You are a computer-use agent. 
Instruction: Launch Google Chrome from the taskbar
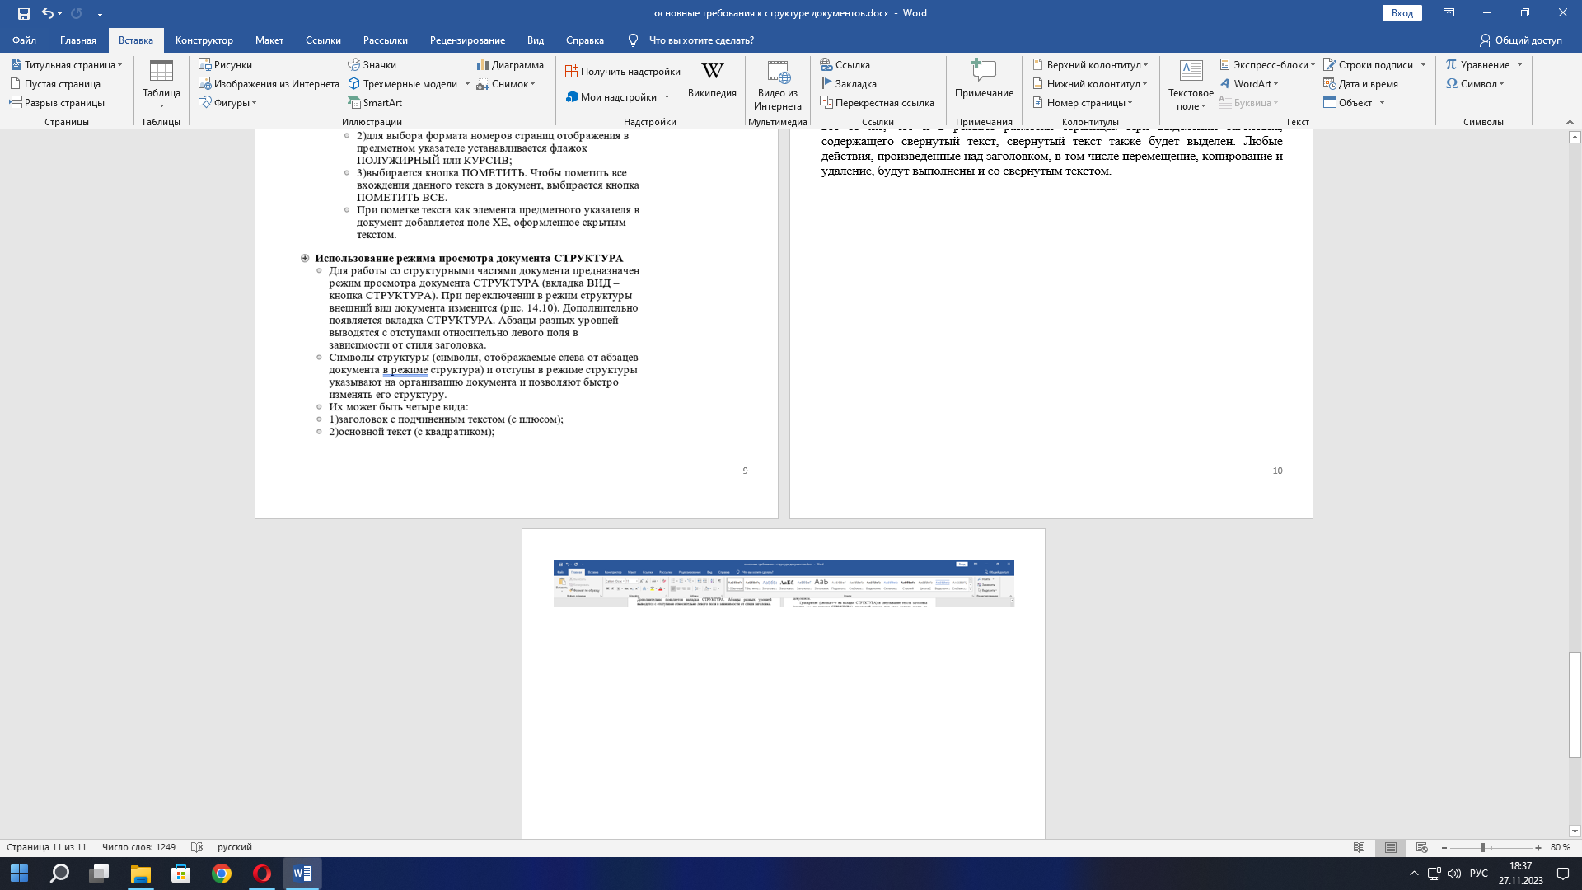coord(222,874)
